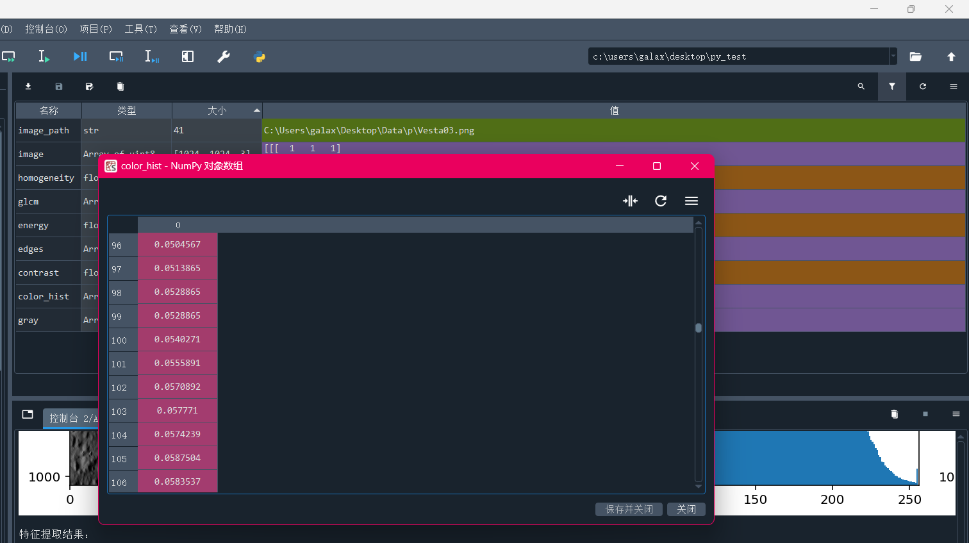Clear console with the trash icon
The width and height of the screenshot is (969, 543).
tap(895, 414)
